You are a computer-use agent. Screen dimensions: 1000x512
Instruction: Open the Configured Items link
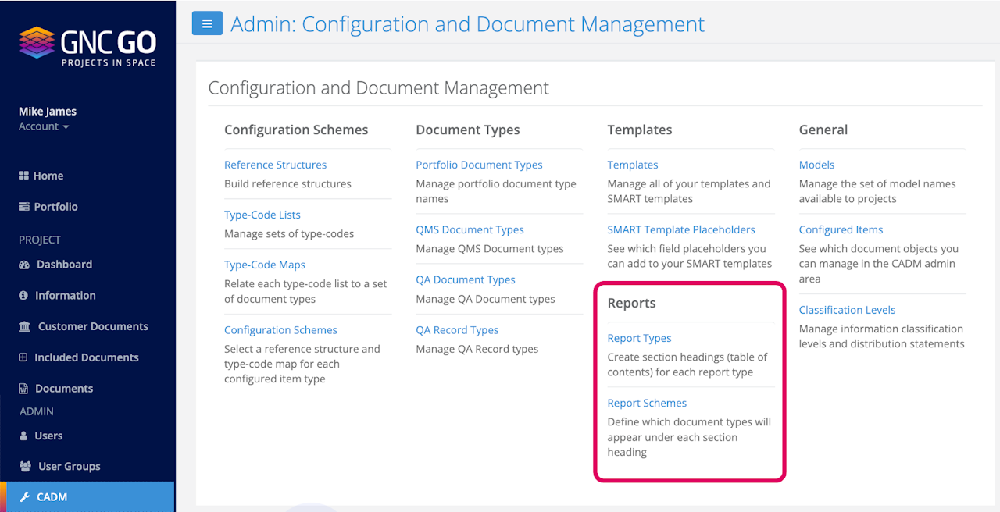(841, 229)
